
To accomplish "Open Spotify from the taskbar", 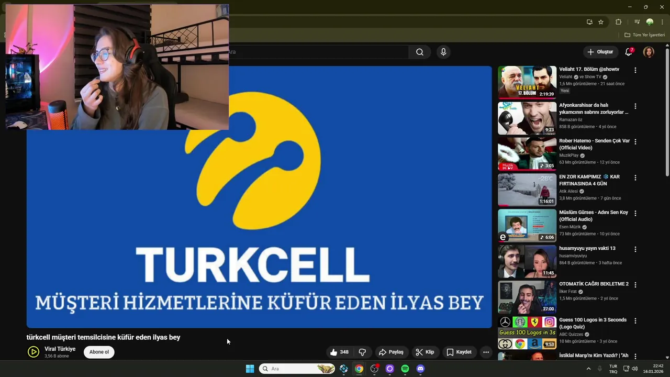I will tap(405, 369).
